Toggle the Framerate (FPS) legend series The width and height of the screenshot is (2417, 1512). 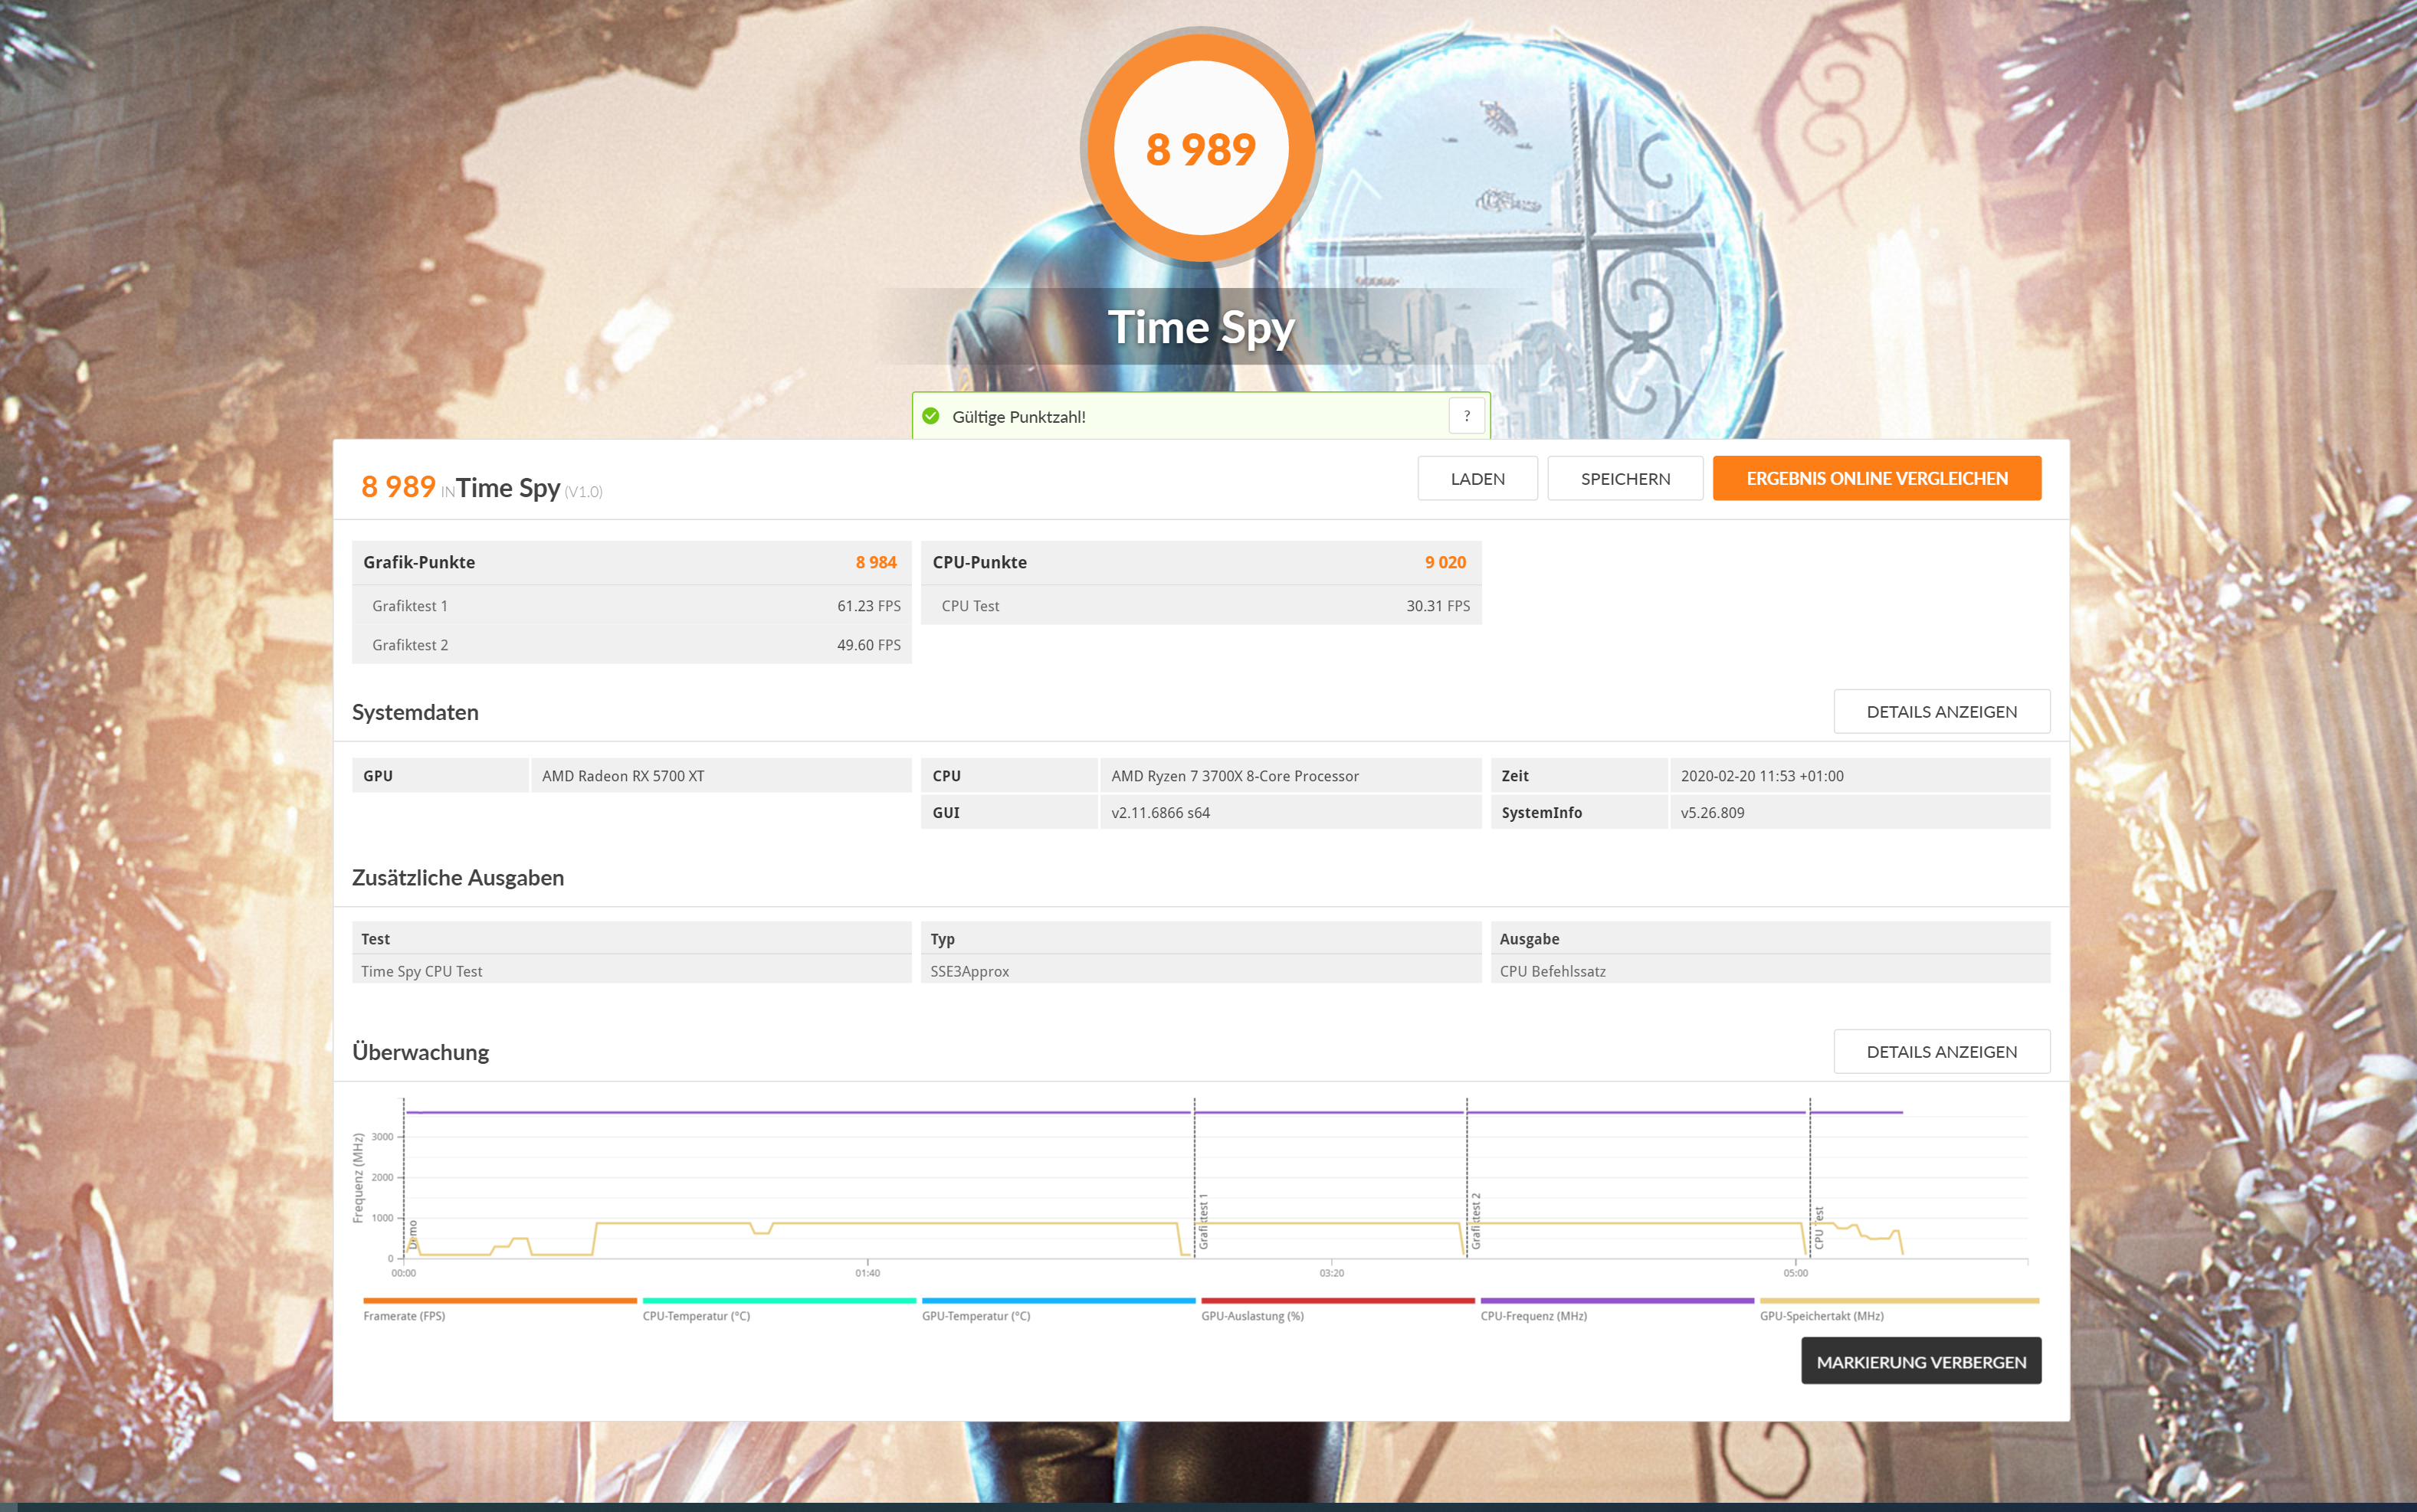pyautogui.click(x=404, y=1315)
